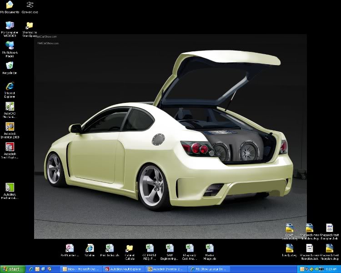
Task: Open My Network Places icon
Action: pyautogui.click(x=10, y=49)
